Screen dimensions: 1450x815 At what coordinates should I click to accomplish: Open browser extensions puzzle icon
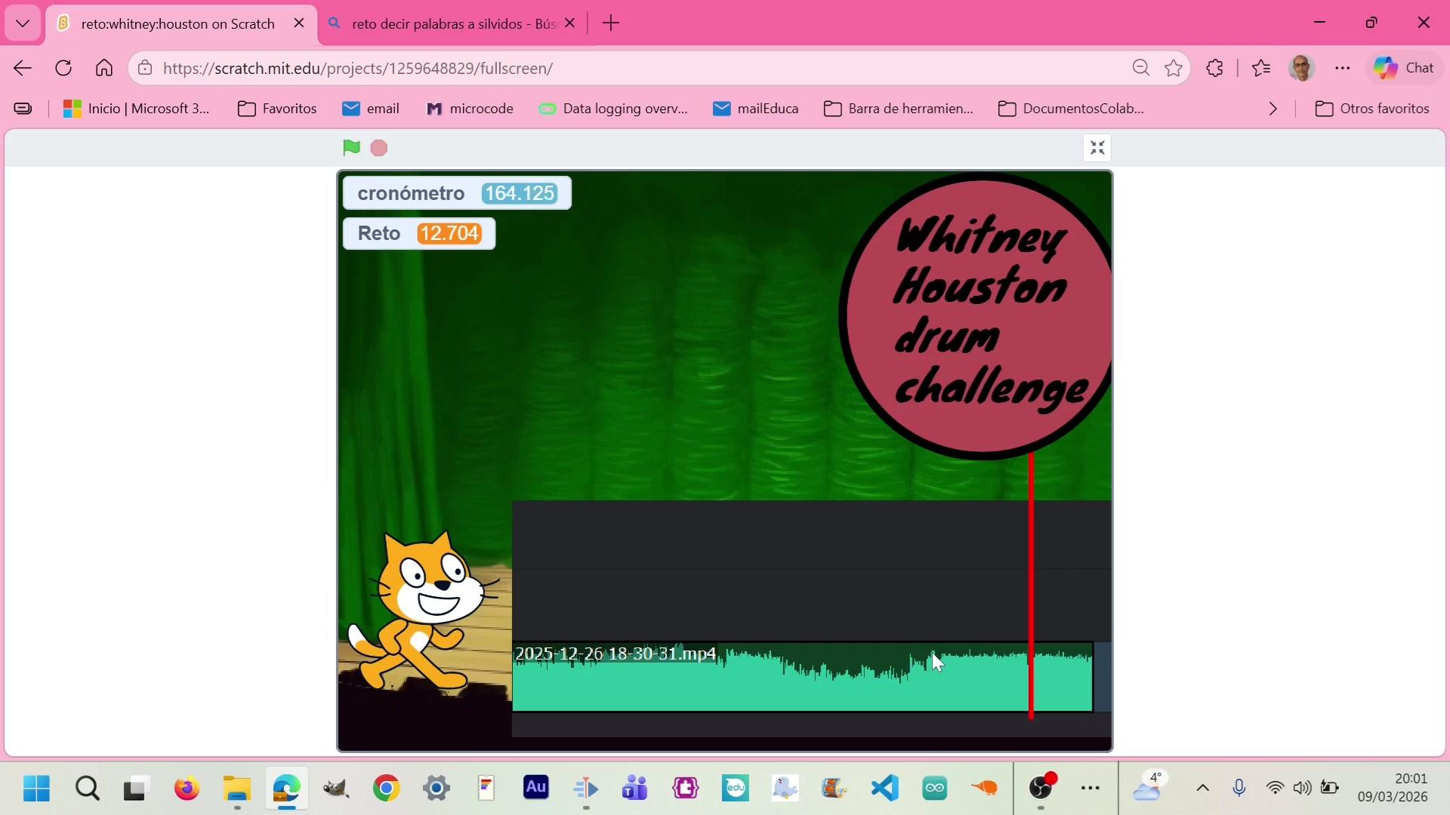coord(1214,69)
